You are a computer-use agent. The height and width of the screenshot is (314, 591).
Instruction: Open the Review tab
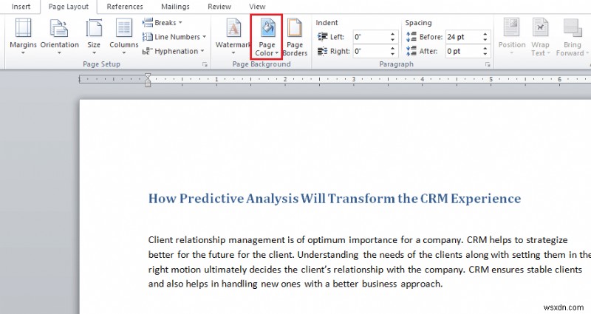pos(219,7)
